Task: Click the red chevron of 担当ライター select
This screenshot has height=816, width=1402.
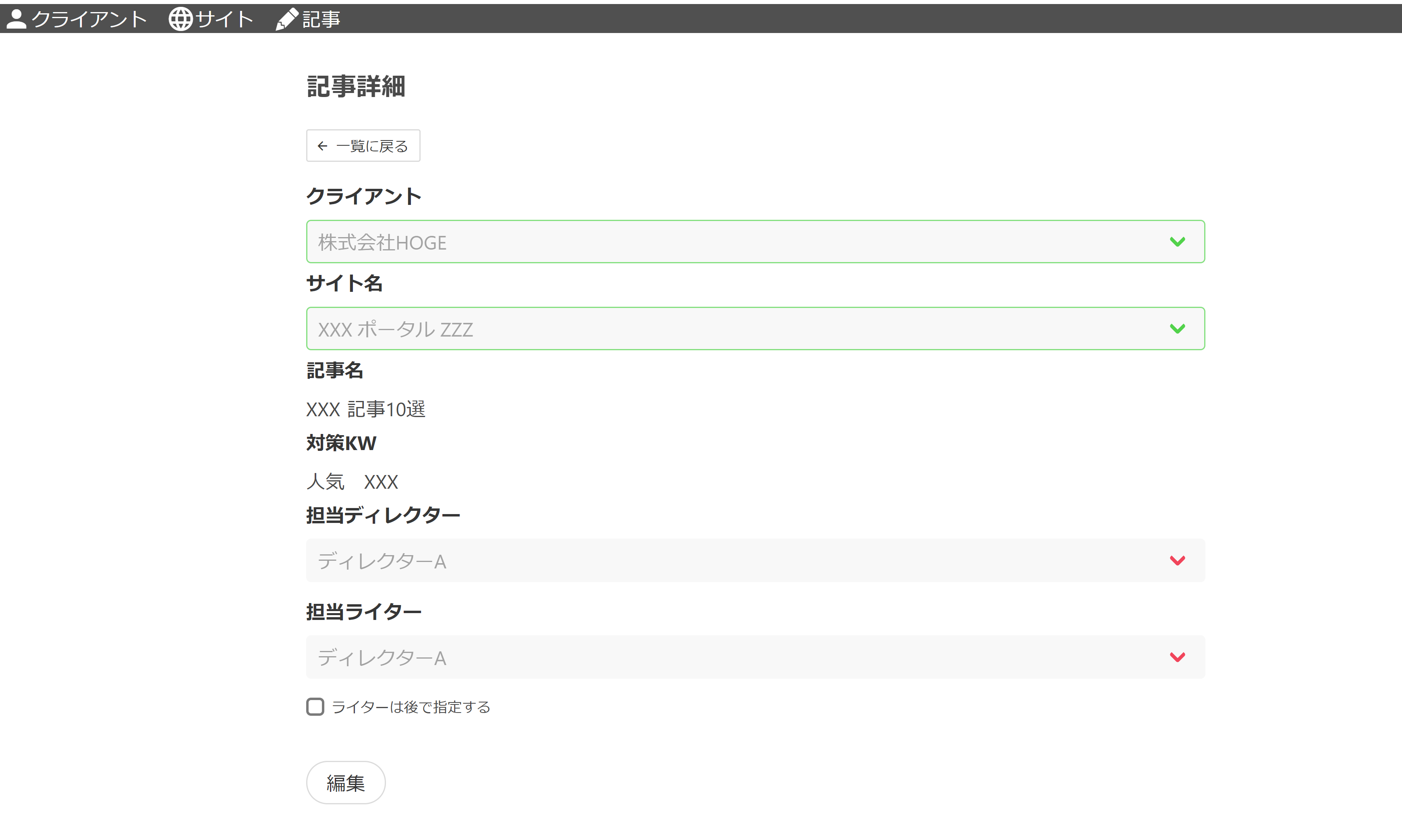Action: (x=1177, y=657)
